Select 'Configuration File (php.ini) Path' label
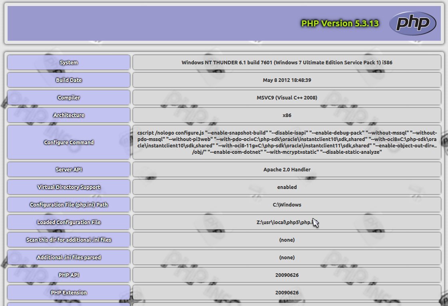Viewport: 448px width, 306px height. coord(69,205)
